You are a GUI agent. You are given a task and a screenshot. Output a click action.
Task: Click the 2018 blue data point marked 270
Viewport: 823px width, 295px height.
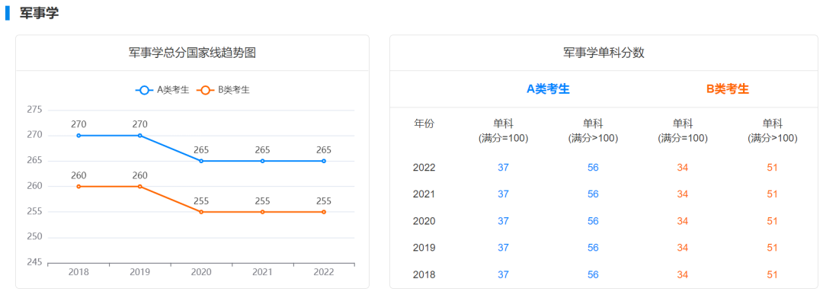pyautogui.click(x=78, y=136)
